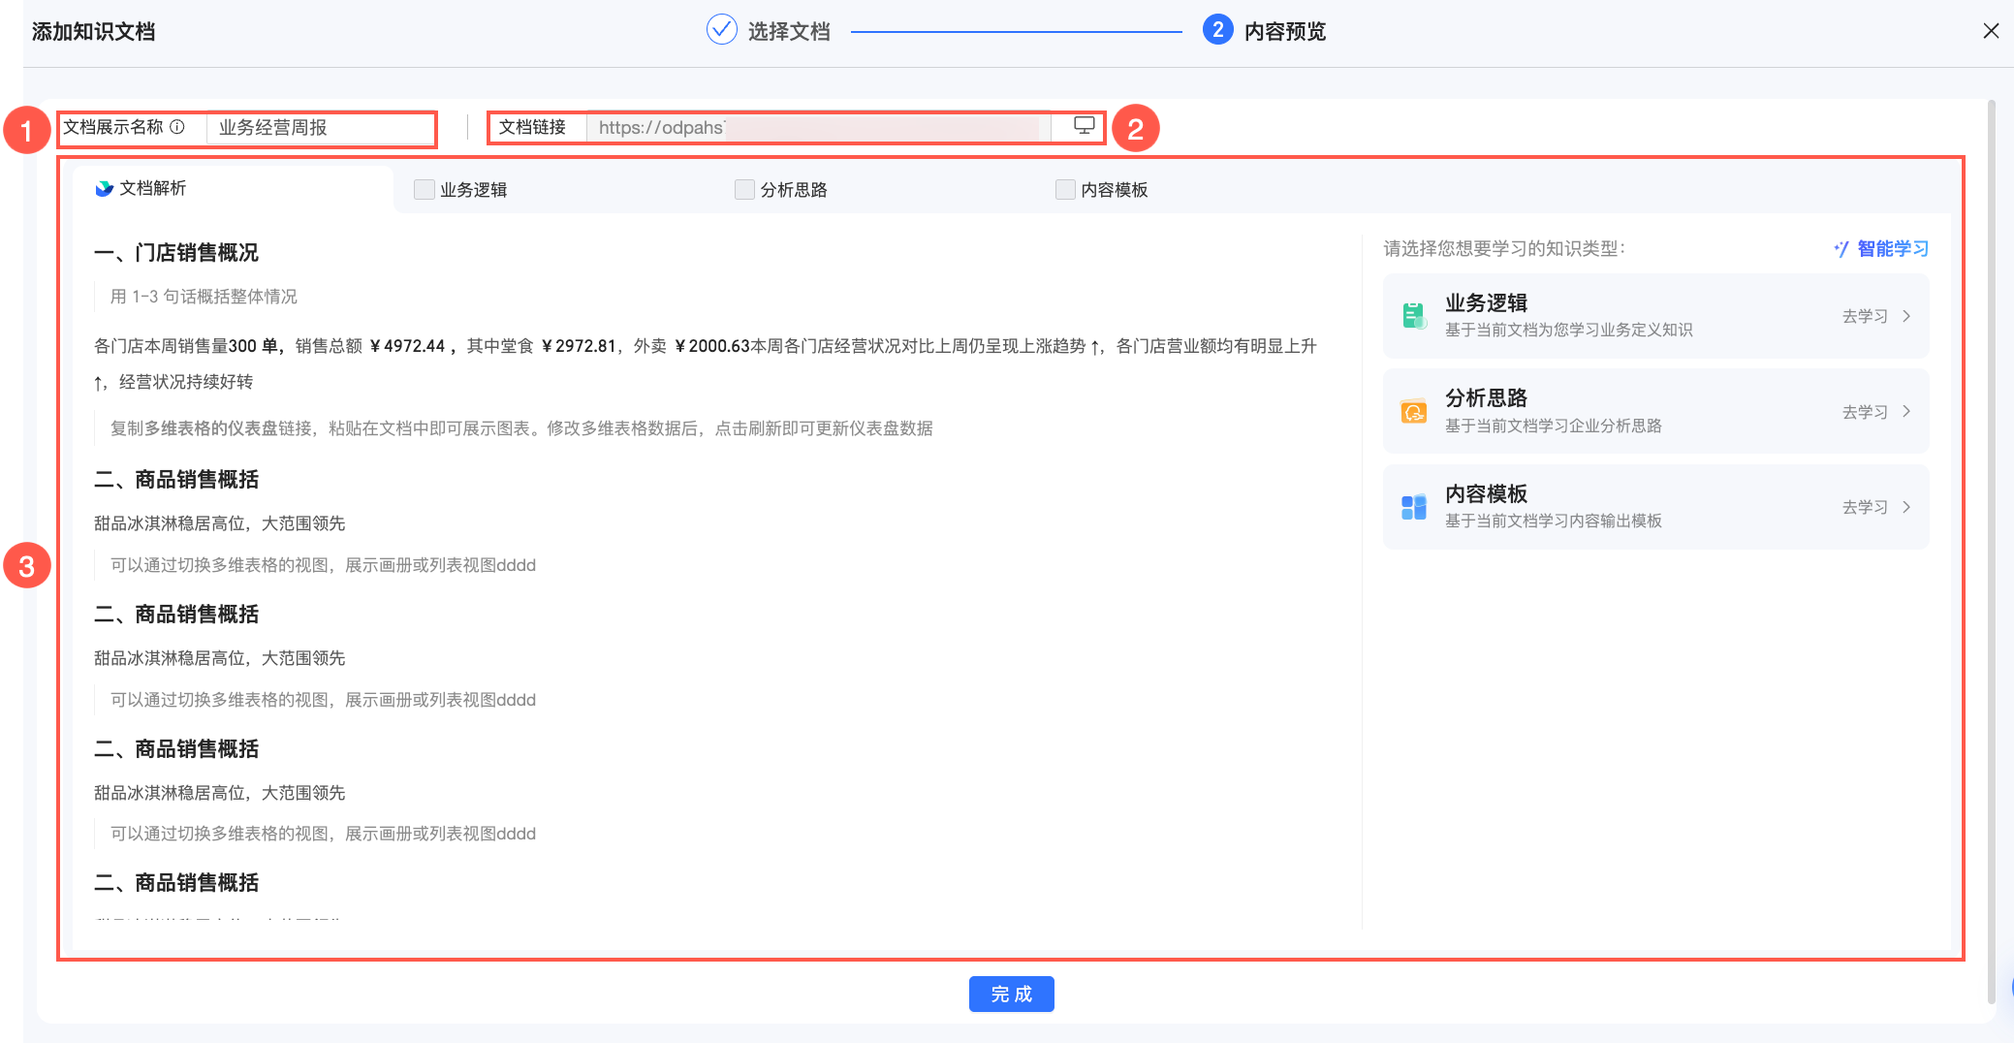
Task: Click the green 业务逻辑 card icon
Action: coord(1414,316)
